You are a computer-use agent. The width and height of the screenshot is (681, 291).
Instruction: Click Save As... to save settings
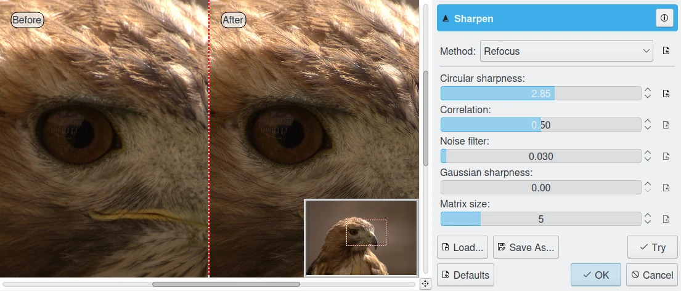(525, 247)
